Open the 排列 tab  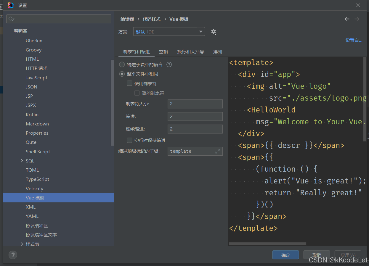[x=218, y=51]
